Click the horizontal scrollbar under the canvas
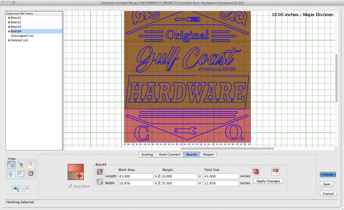The height and width of the screenshot is (210, 344). click(227, 148)
